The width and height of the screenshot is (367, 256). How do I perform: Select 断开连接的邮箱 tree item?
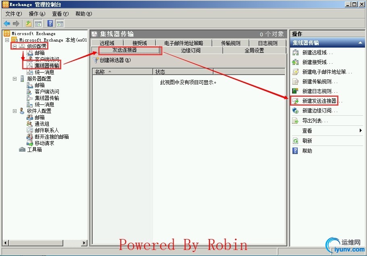[x=52, y=137]
